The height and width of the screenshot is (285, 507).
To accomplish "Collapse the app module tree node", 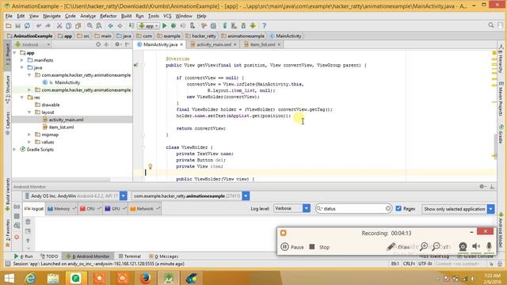I will [14, 53].
